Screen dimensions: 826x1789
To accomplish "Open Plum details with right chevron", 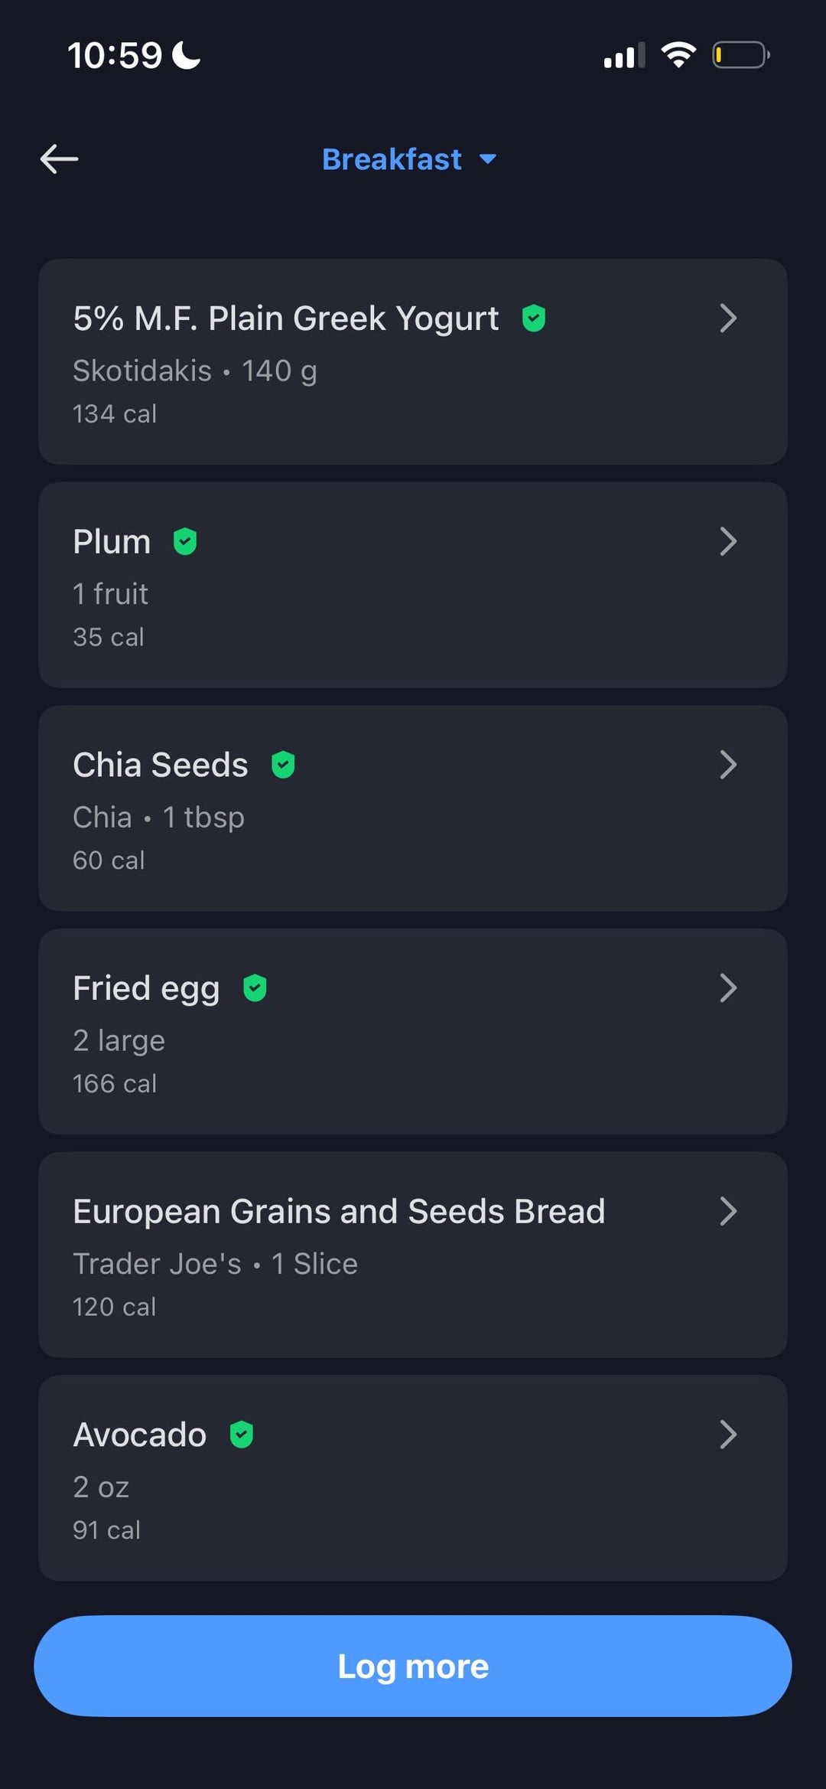I will pyautogui.click(x=728, y=542).
